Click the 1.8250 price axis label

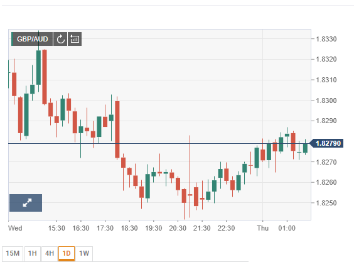coord(326,203)
